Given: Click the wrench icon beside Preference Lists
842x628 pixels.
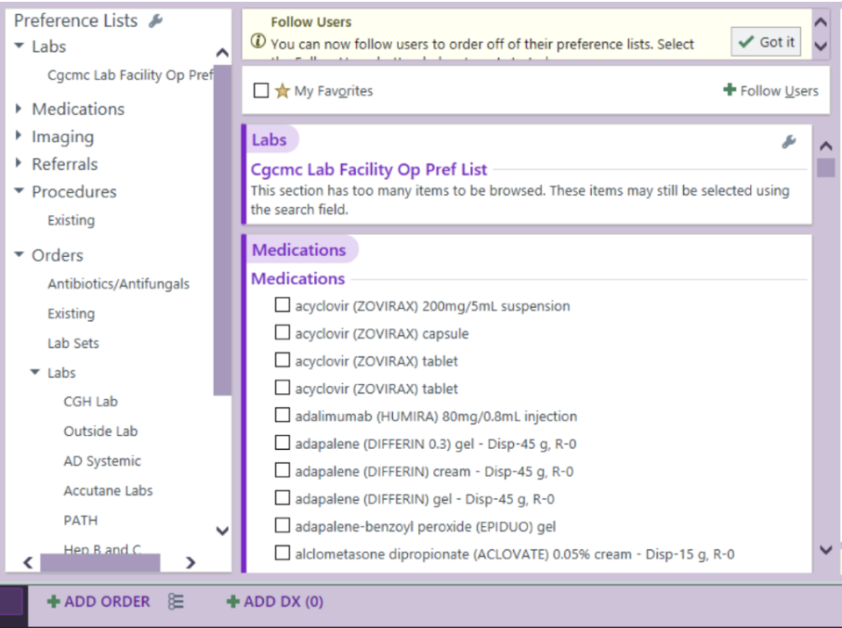Looking at the screenshot, I should pyautogui.click(x=156, y=21).
